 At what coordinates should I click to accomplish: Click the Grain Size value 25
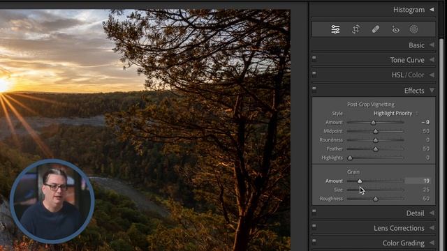click(x=426, y=190)
